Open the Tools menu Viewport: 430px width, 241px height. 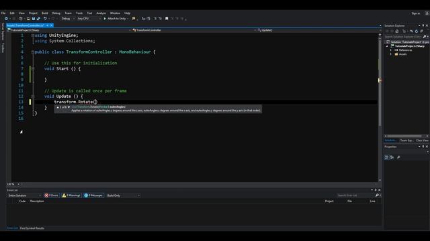pyautogui.click(x=79, y=13)
